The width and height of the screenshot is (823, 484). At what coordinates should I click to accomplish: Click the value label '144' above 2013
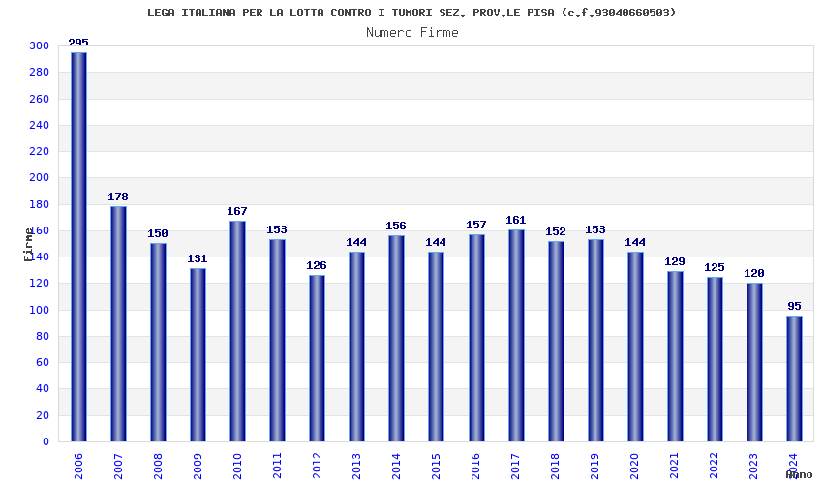(x=356, y=243)
